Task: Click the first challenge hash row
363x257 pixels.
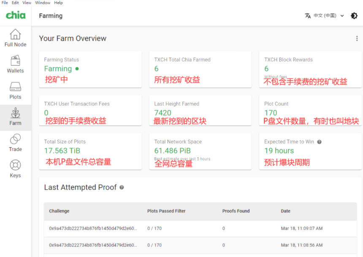Action: pyautogui.click(x=92, y=228)
